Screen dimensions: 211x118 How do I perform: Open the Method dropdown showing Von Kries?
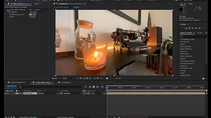(x=37, y=12)
